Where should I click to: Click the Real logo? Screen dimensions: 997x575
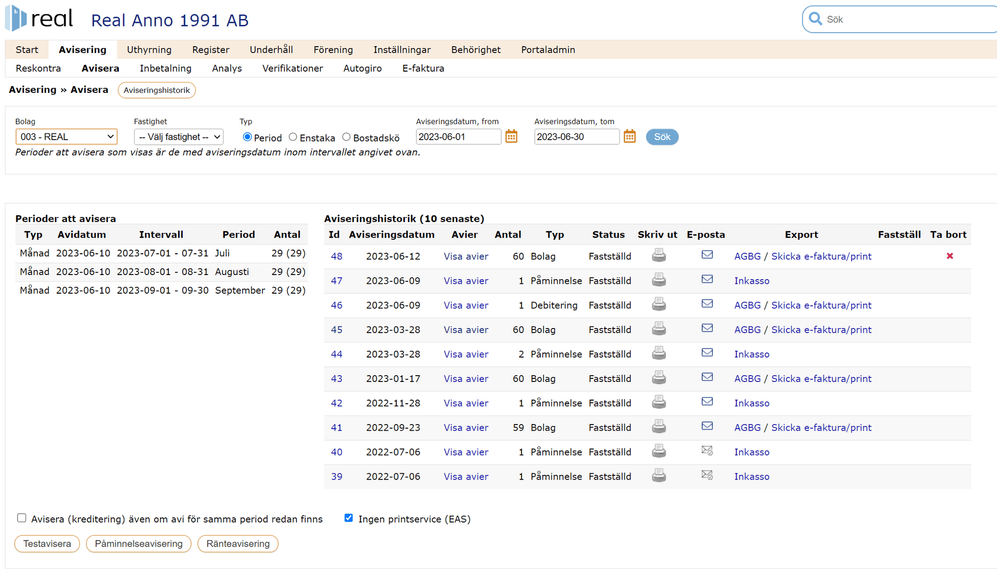[39, 19]
